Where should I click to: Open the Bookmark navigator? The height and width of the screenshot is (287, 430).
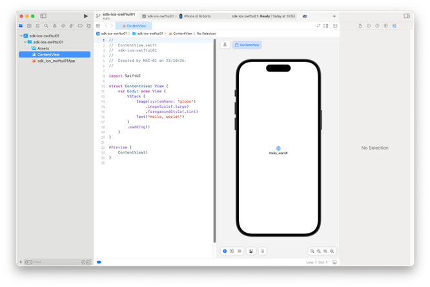(x=38, y=26)
